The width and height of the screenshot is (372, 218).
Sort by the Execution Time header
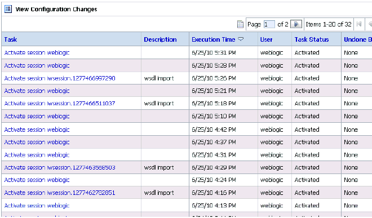213,39
